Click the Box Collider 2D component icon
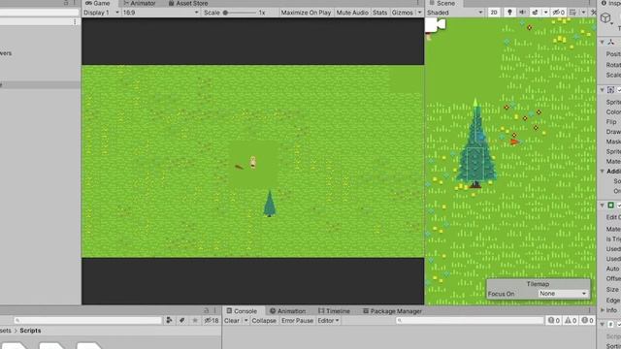Screen dimensions: 621x349 610,206
